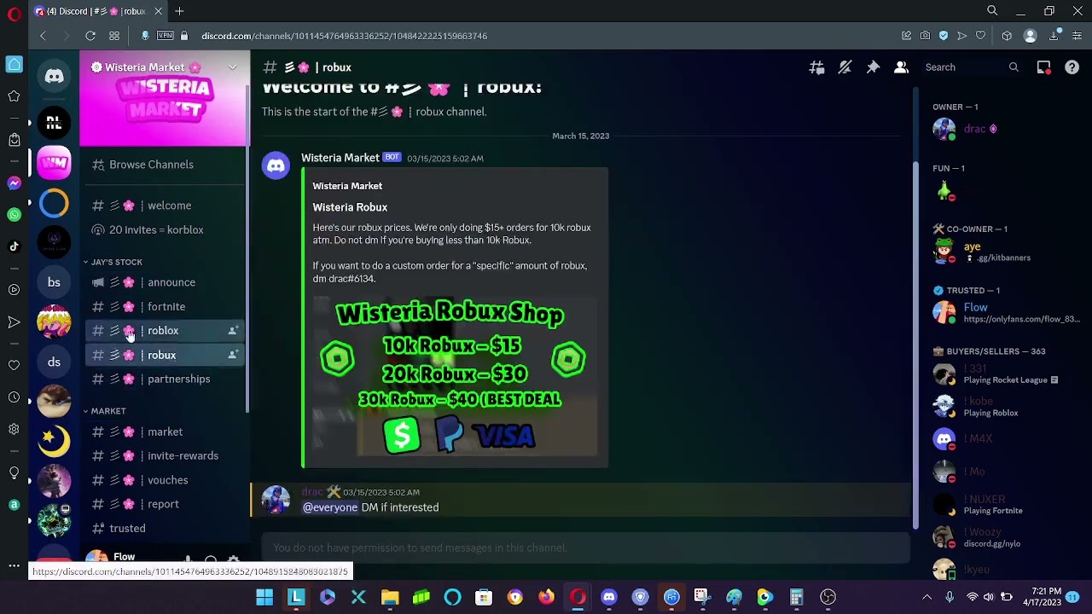Click the Discord search field
This screenshot has width=1092, height=614.
pos(971,67)
